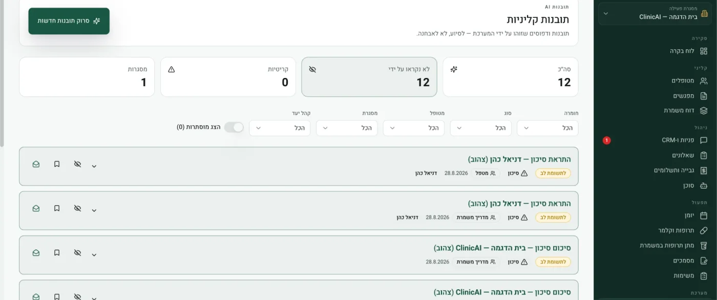Bookmark the התראת סיכון card tagged מטפל

(x=57, y=164)
